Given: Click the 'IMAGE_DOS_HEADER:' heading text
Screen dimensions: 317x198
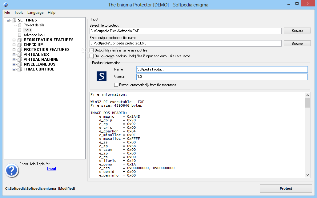Looking at the screenshot, I should [109, 113].
